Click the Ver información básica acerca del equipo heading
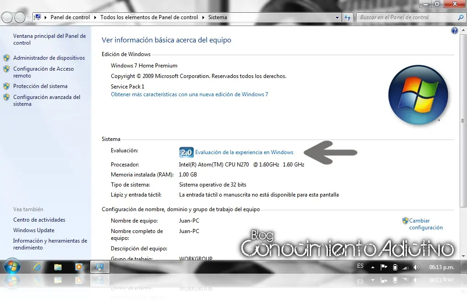The width and height of the screenshot is (467, 301). (166, 40)
